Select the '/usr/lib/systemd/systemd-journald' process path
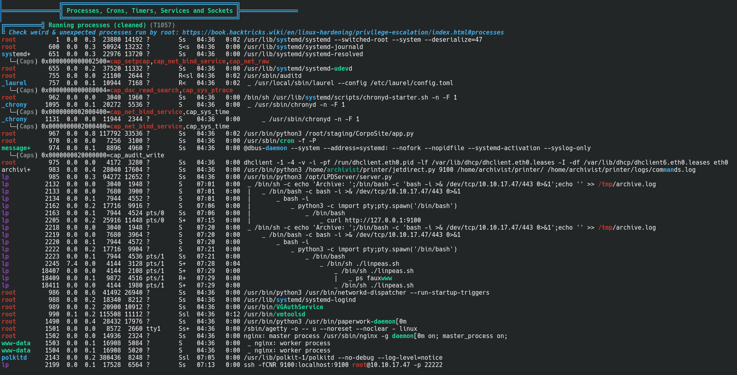The image size is (737, 375). 303,47
